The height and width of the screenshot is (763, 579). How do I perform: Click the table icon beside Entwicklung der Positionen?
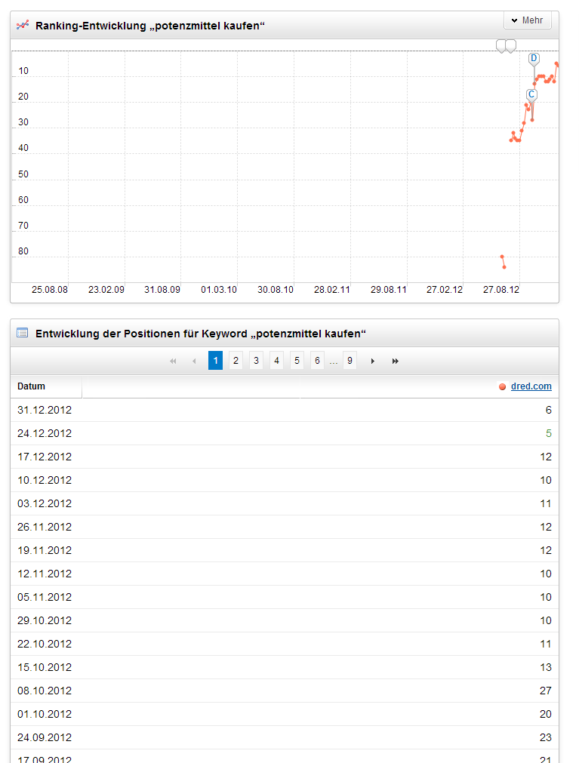(x=23, y=333)
